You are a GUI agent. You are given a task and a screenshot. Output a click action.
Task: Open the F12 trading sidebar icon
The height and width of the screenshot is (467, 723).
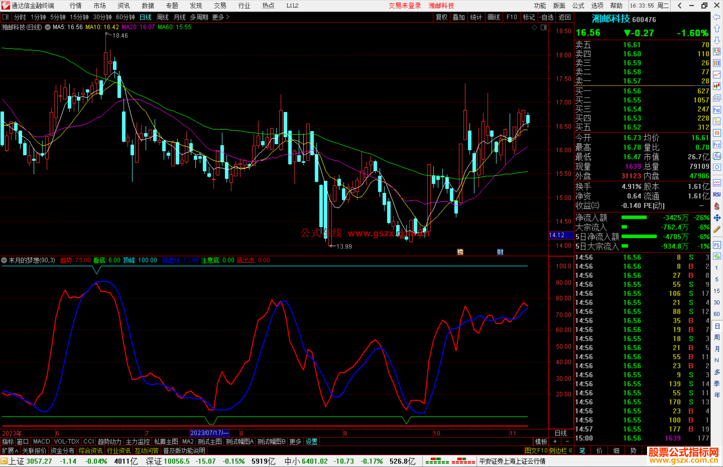(x=717, y=145)
